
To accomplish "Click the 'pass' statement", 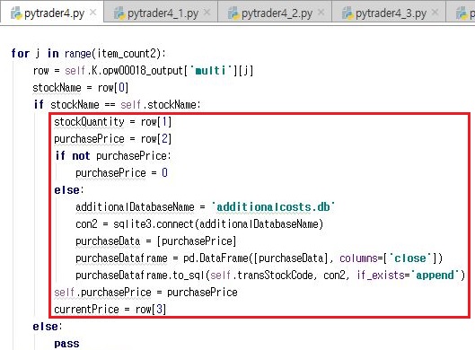I will click(66, 344).
